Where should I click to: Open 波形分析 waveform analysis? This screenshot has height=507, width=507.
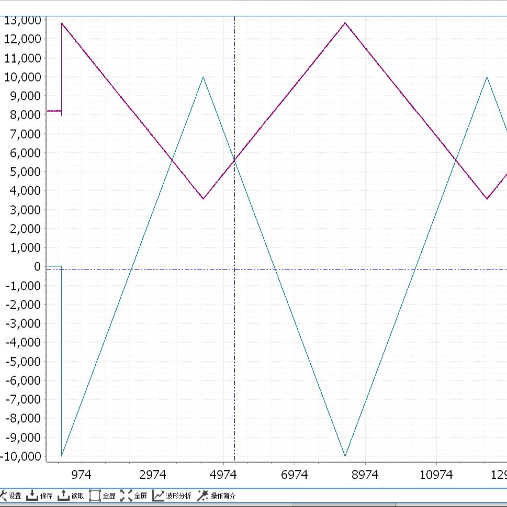point(172,495)
